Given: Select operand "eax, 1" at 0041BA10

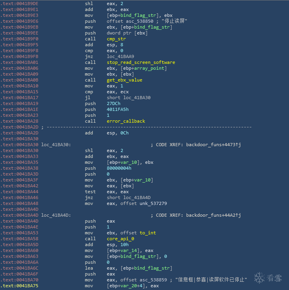Looking at the screenshot, I should [115, 86].
